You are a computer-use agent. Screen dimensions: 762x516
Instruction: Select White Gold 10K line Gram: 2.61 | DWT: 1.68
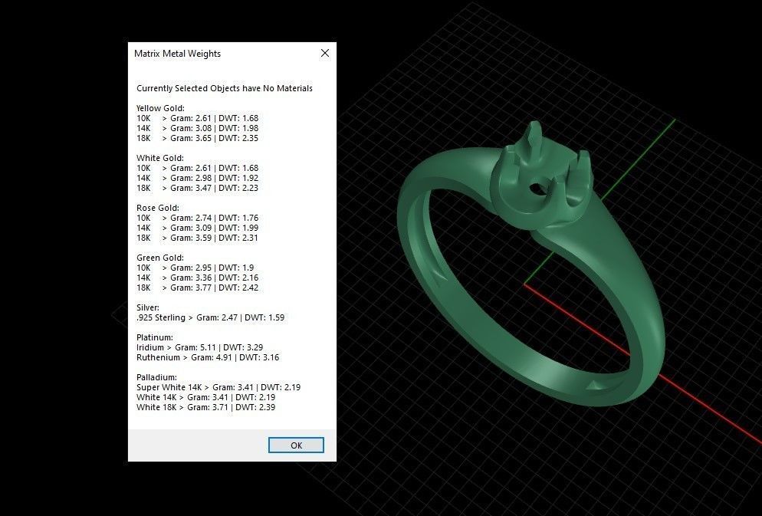(x=197, y=168)
